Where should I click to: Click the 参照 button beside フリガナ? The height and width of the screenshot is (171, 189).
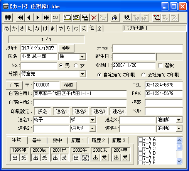click(x=66, y=48)
